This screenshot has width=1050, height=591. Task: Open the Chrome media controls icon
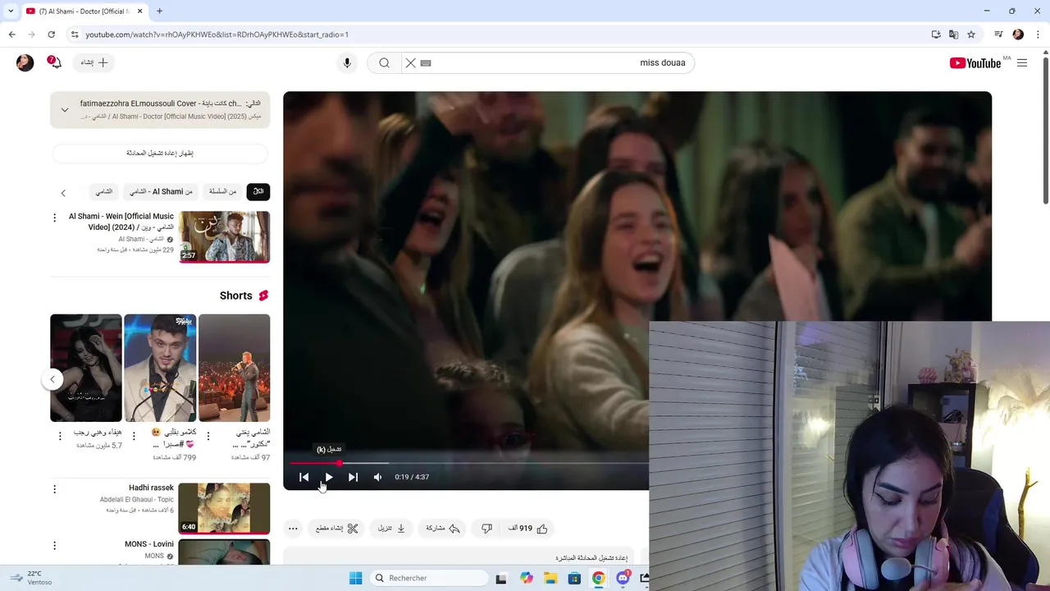click(998, 34)
